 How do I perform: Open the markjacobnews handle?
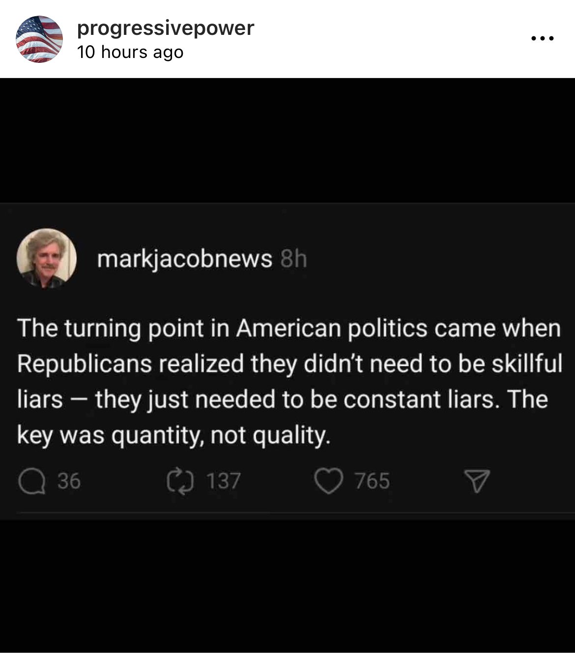[x=185, y=259]
